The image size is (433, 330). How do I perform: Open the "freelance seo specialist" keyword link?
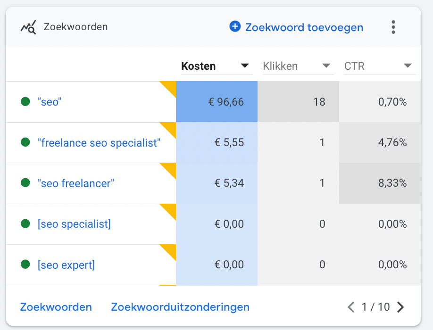click(99, 143)
